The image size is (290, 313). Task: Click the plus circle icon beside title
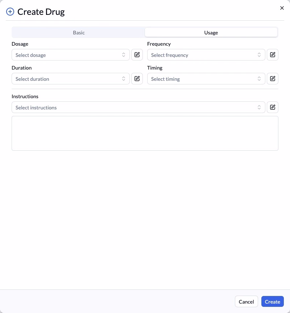10,12
